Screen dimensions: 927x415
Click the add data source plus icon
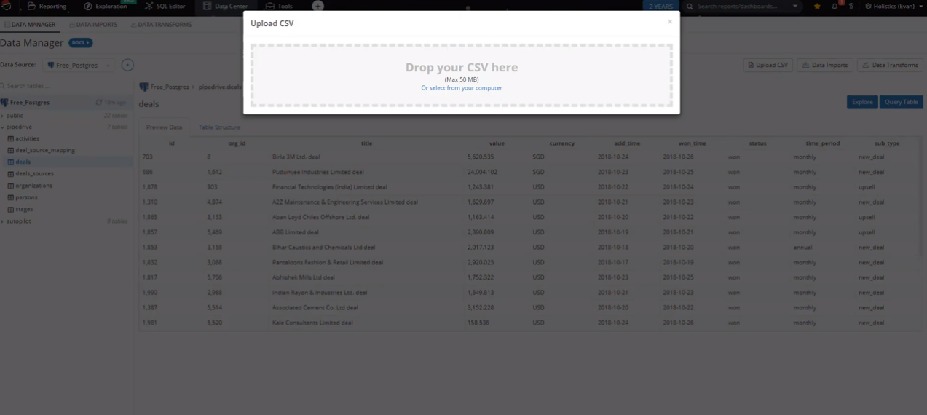tap(127, 65)
